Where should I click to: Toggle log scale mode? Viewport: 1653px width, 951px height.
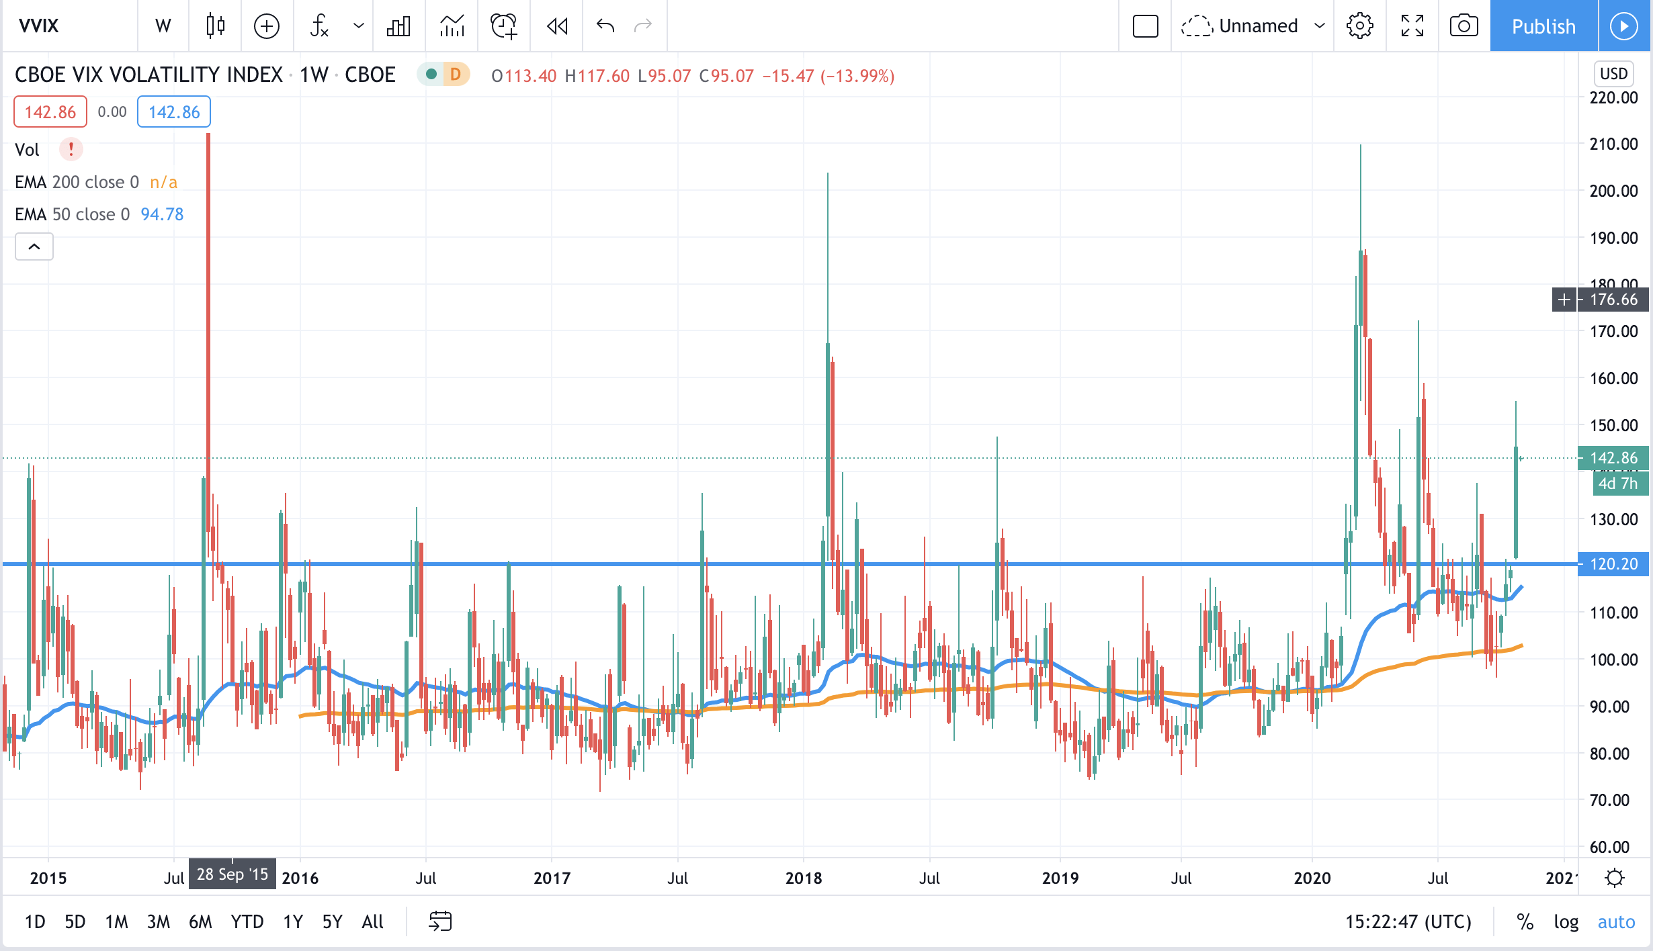point(1566,921)
